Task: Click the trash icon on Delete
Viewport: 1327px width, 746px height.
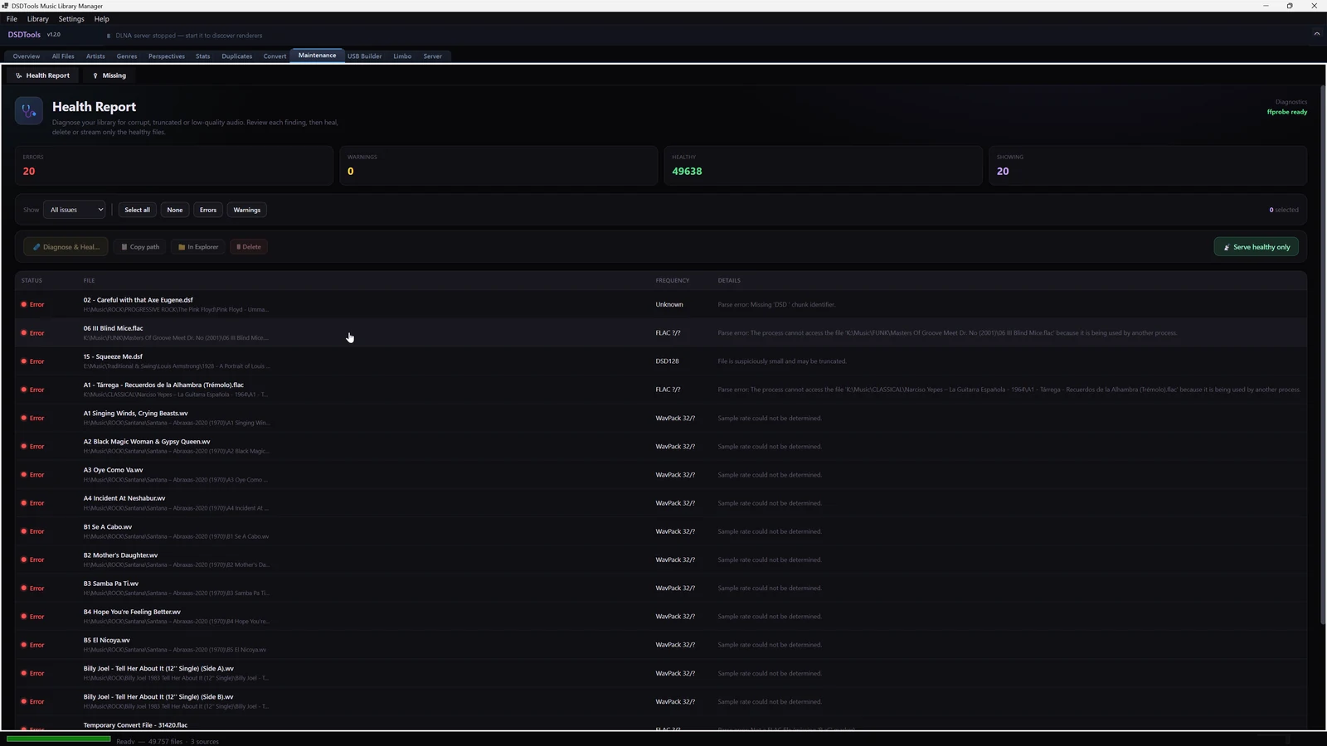Action: tap(238, 247)
